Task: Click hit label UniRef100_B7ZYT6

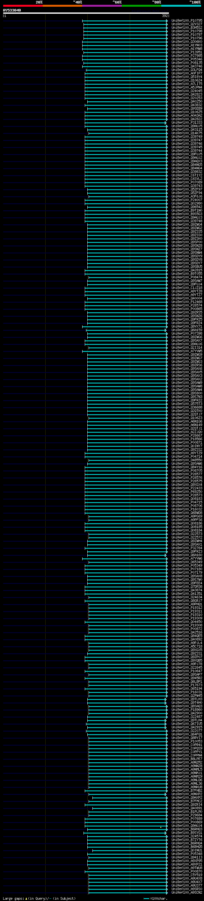Action: pyautogui.click(x=187, y=839)
